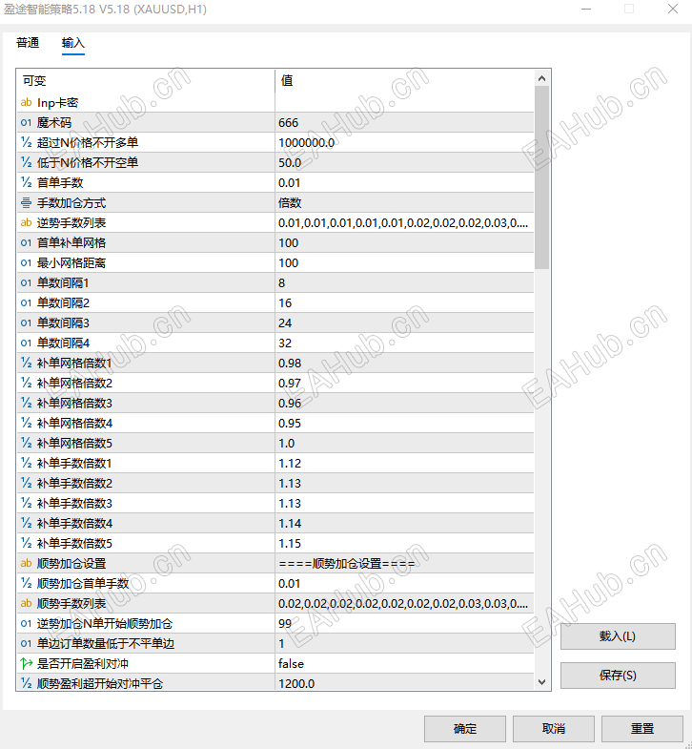The height and width of the screenshot is (749, 692).
Task: Click the double-type icon beside 补单手数倍数4
Action: click(x=27, y=524)
